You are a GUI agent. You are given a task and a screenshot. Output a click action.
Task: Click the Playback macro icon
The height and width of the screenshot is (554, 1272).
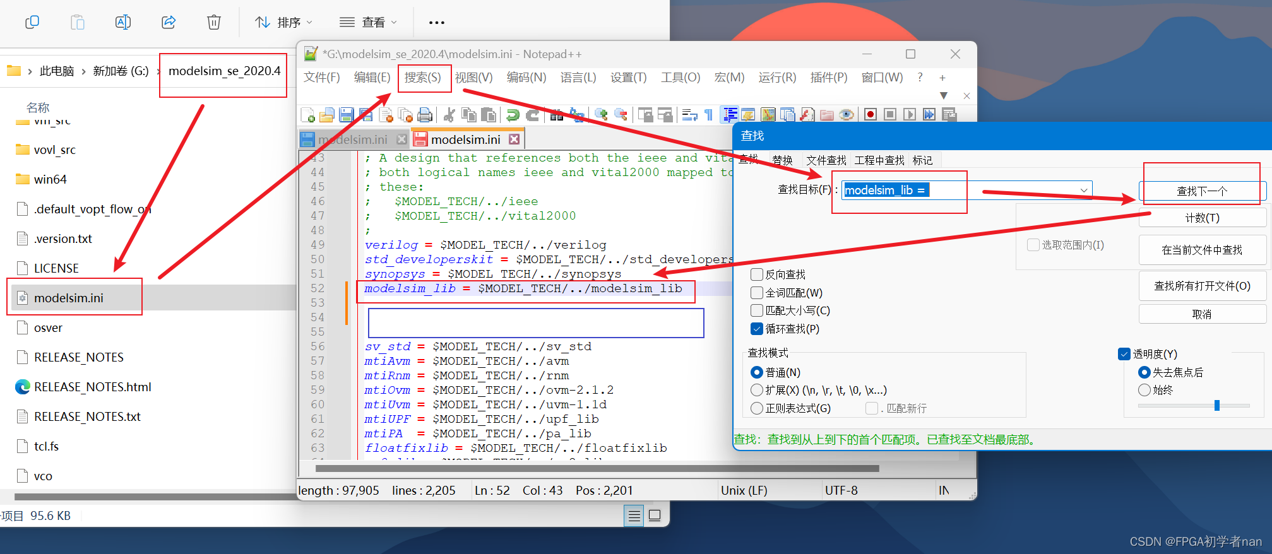[910, 115]
